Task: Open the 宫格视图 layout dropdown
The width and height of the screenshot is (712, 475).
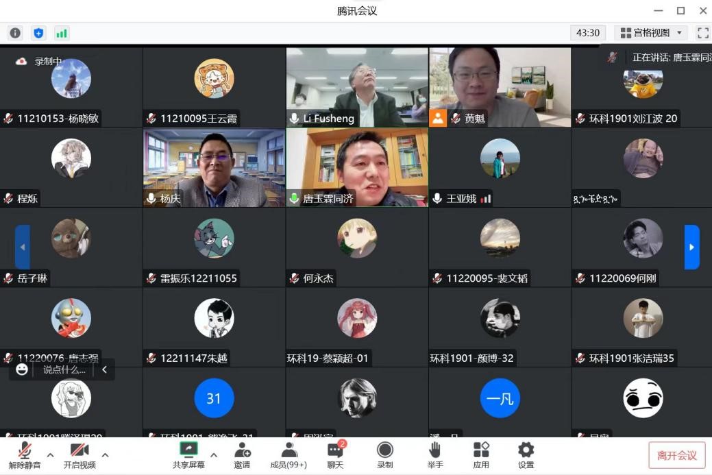Action: (x=651, y=33)
